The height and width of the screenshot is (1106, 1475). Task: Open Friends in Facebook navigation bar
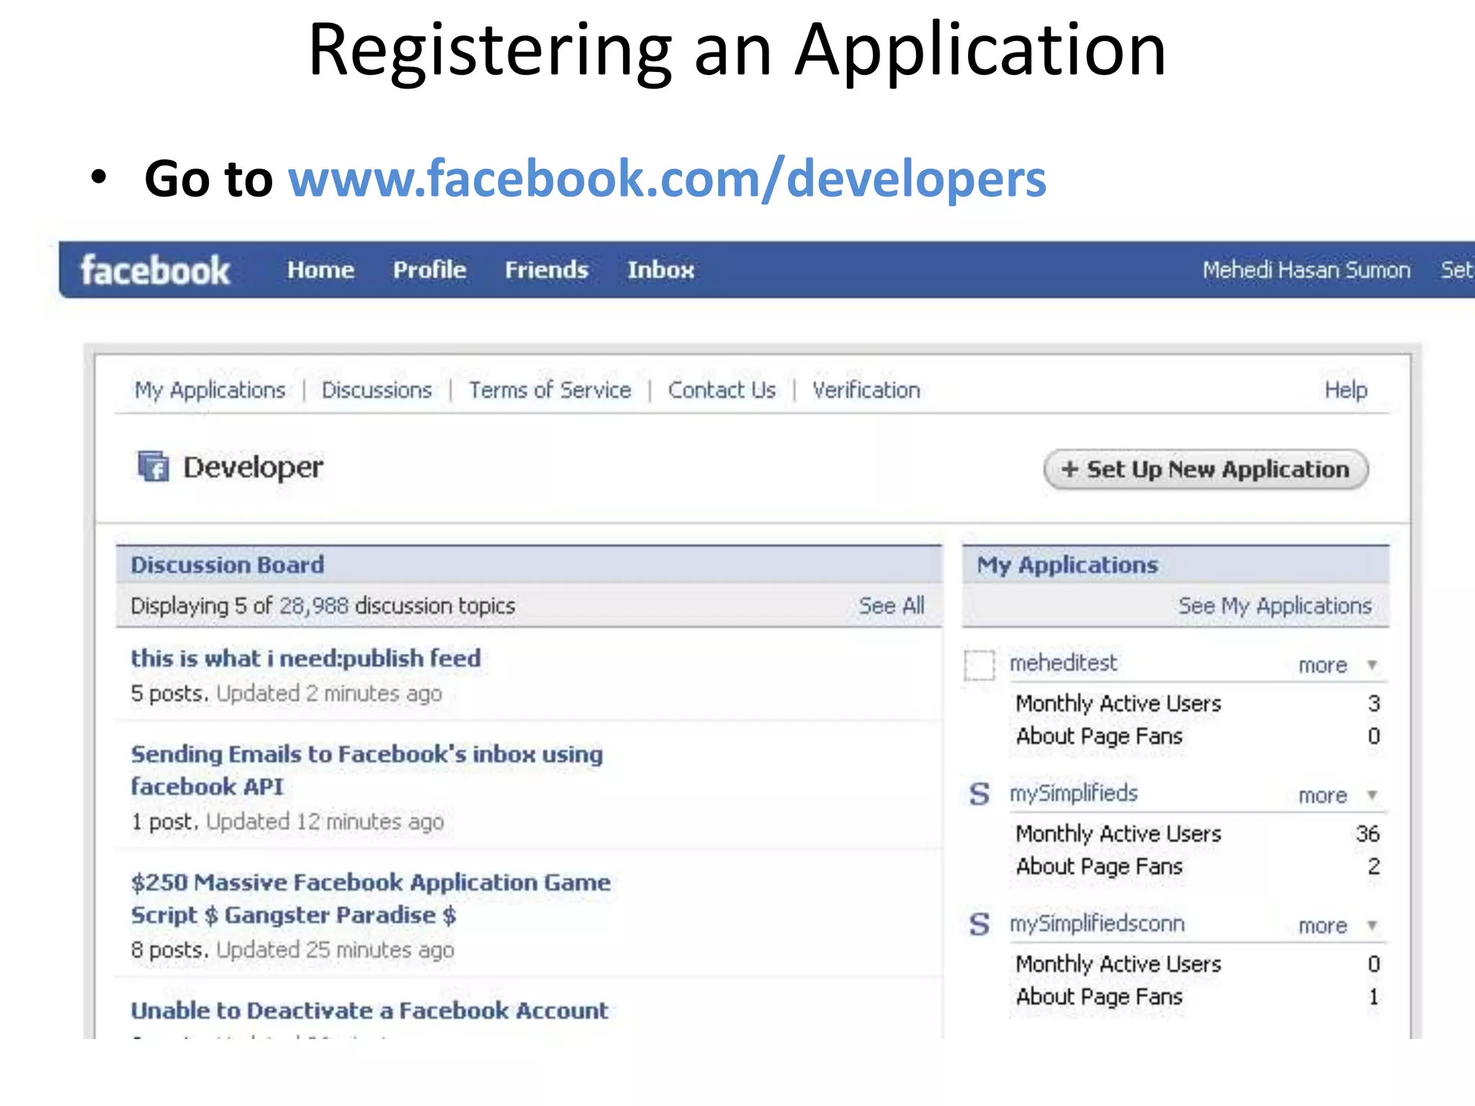[547, 270]
